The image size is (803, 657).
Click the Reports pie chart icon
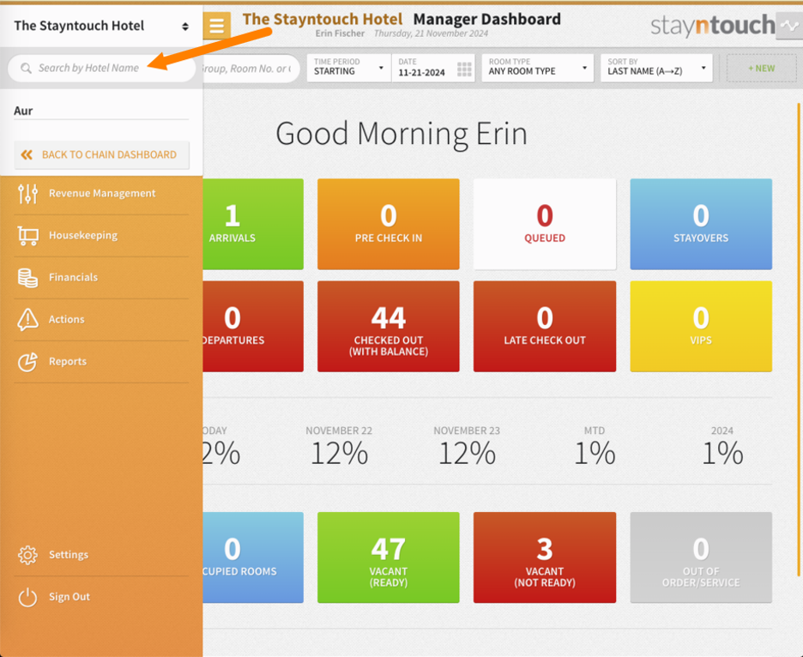pos(27,362)
